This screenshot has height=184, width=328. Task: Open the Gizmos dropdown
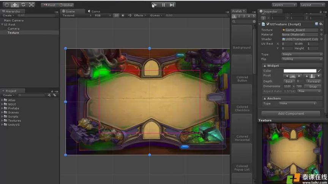[156, 16]
